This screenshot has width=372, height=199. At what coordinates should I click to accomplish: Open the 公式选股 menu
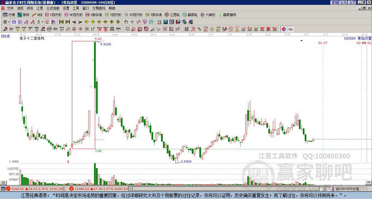(x=53, y=8)
